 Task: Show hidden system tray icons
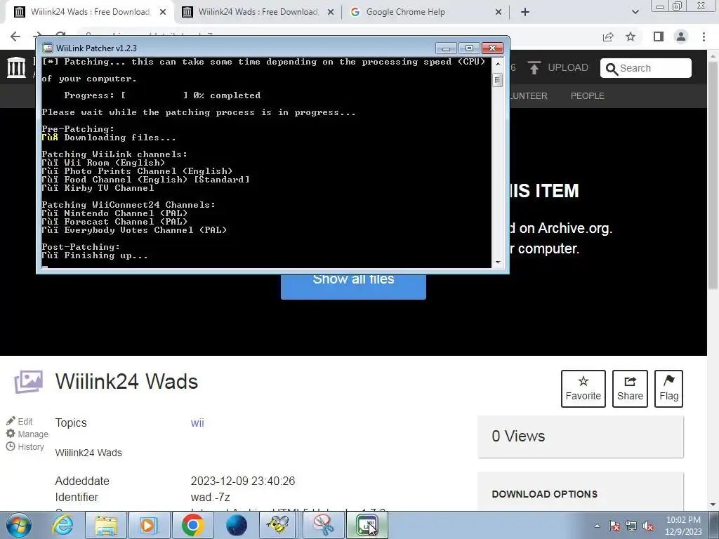(597, 526)
